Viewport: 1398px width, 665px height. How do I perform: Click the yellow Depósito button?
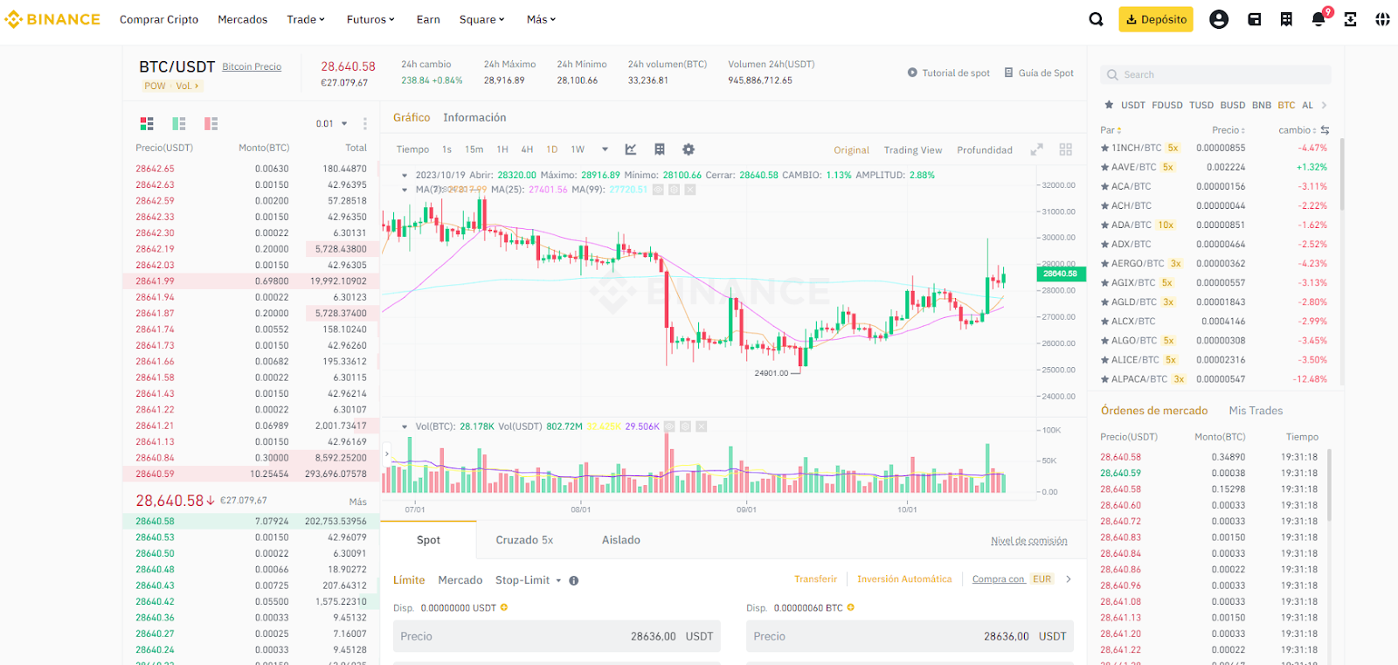click(x=1156, y=19)
